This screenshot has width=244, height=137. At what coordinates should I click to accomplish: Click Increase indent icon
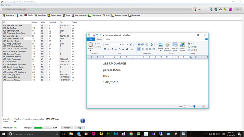point(143,45)
